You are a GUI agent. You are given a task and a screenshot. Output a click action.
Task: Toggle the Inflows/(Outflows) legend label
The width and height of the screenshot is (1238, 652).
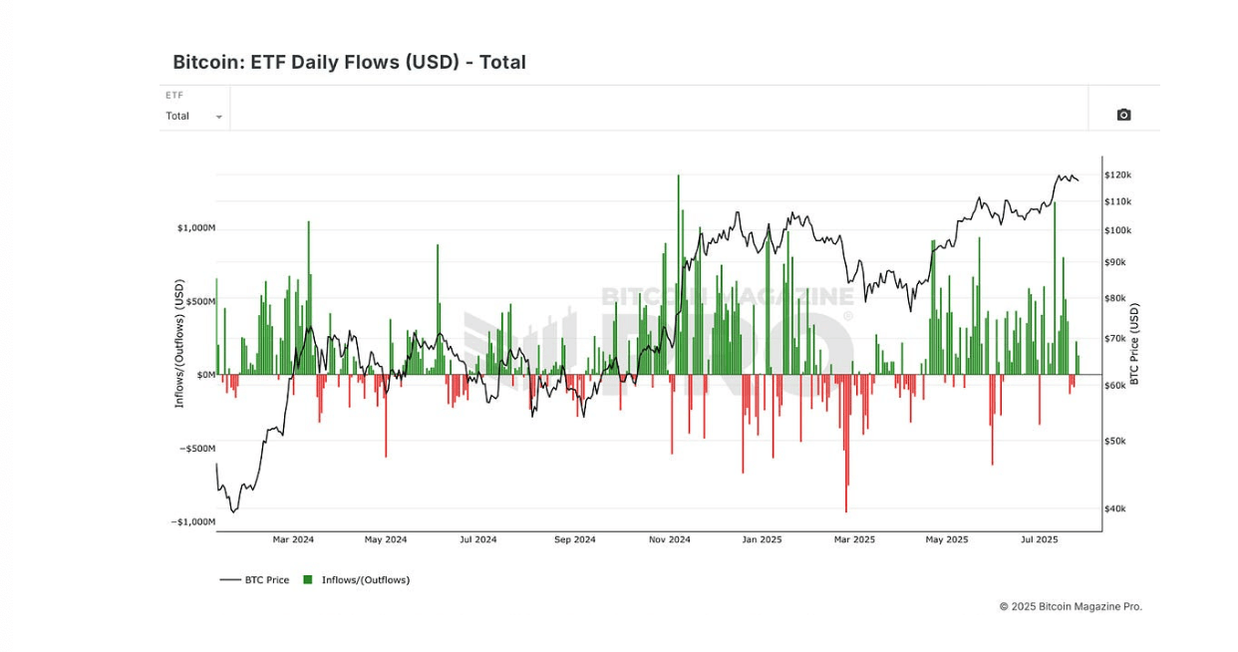pos(365,580)
